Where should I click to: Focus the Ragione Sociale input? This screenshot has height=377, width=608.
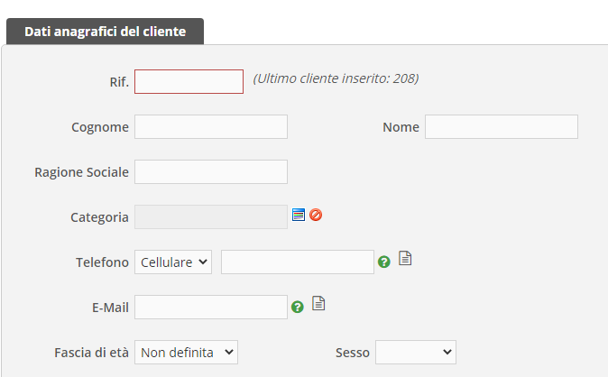210,171
